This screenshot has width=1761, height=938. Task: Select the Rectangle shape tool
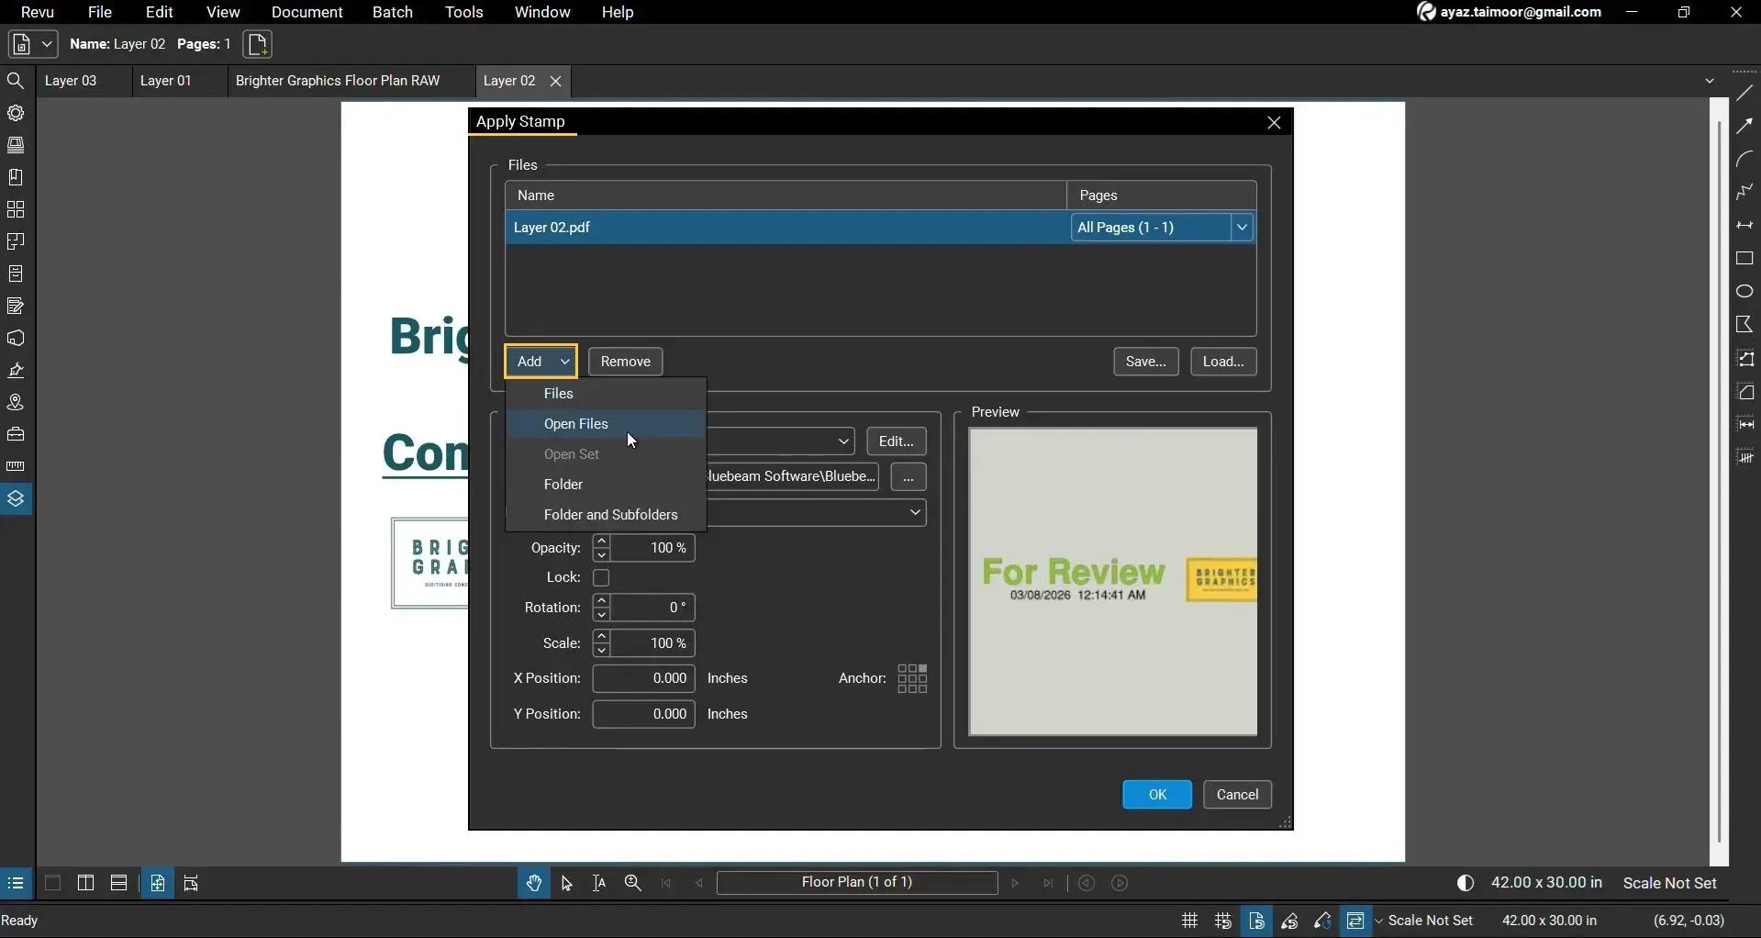[1744, 259]
